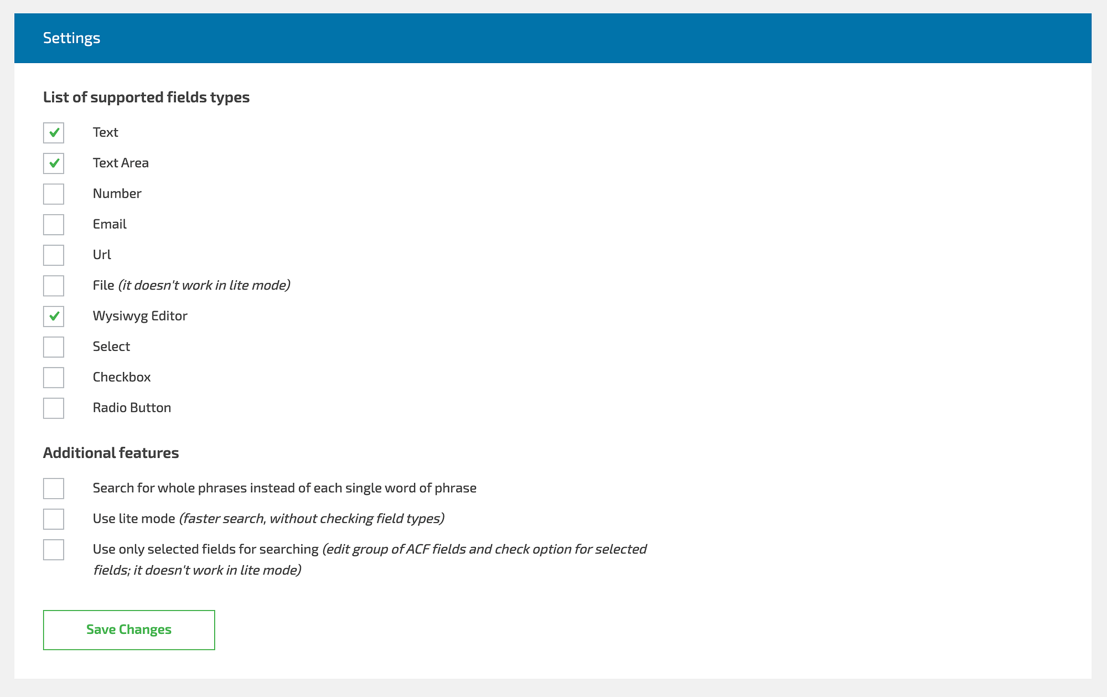The image size is (1107, 697).
Task: Enable the URL field type
Action: click(x=53, y=255)
